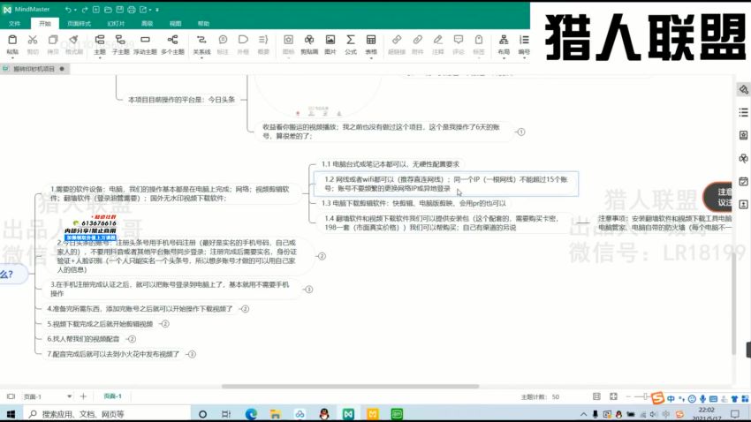Expand node 7.配音完成后 children counter
Viewport: 751px width, 422px height.
click(x=192, y=354)
